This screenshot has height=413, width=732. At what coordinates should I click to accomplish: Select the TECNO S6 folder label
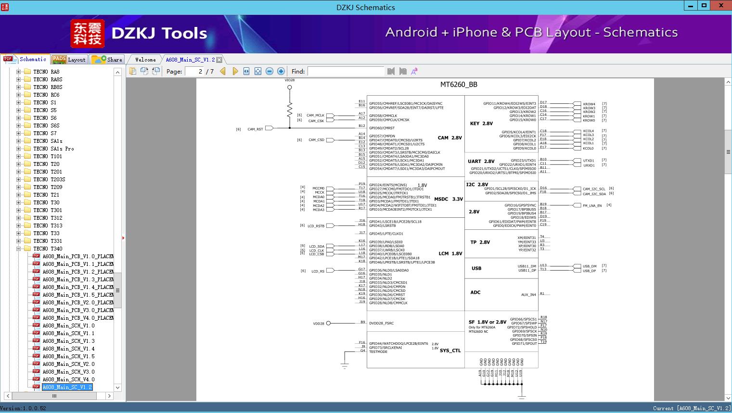pos(45,118)
